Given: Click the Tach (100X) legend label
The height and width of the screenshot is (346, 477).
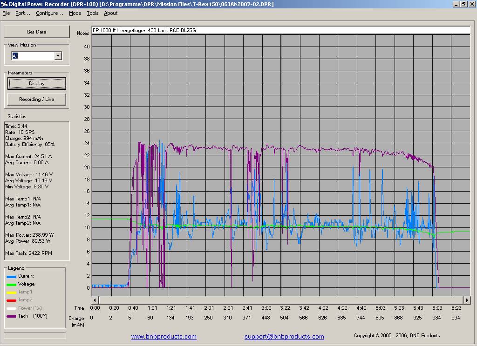Looking at the screenshot, I should (33, 316).
